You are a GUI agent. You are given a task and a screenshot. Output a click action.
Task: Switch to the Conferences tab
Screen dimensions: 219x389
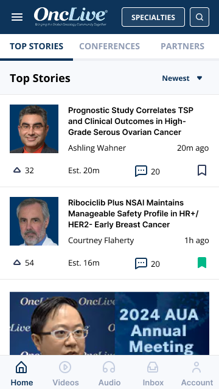(x=109, y=46)
